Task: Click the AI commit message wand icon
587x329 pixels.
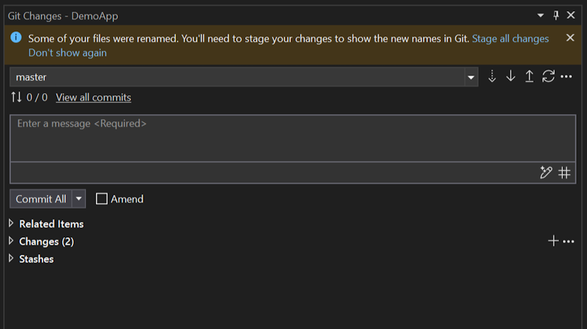Action: pyautogui.click(x=546, y=173)
